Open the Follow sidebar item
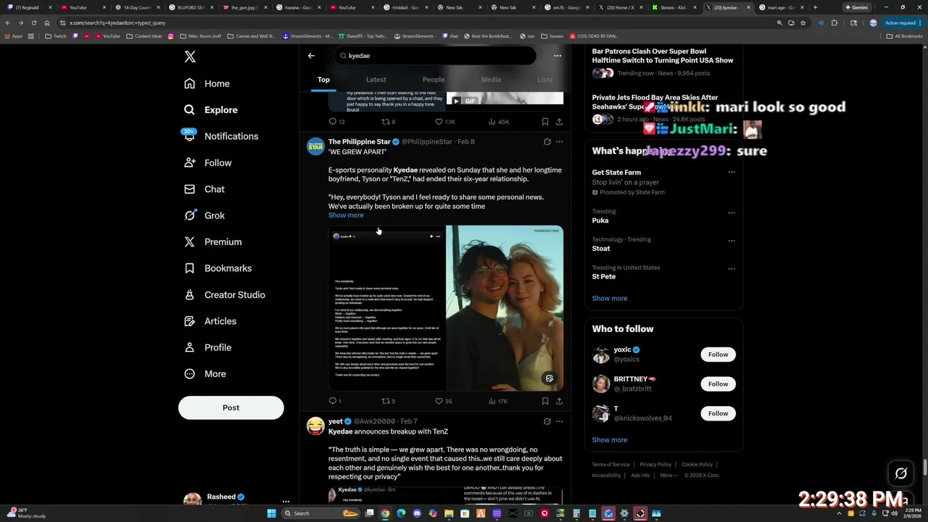 [x=207, y=163]
